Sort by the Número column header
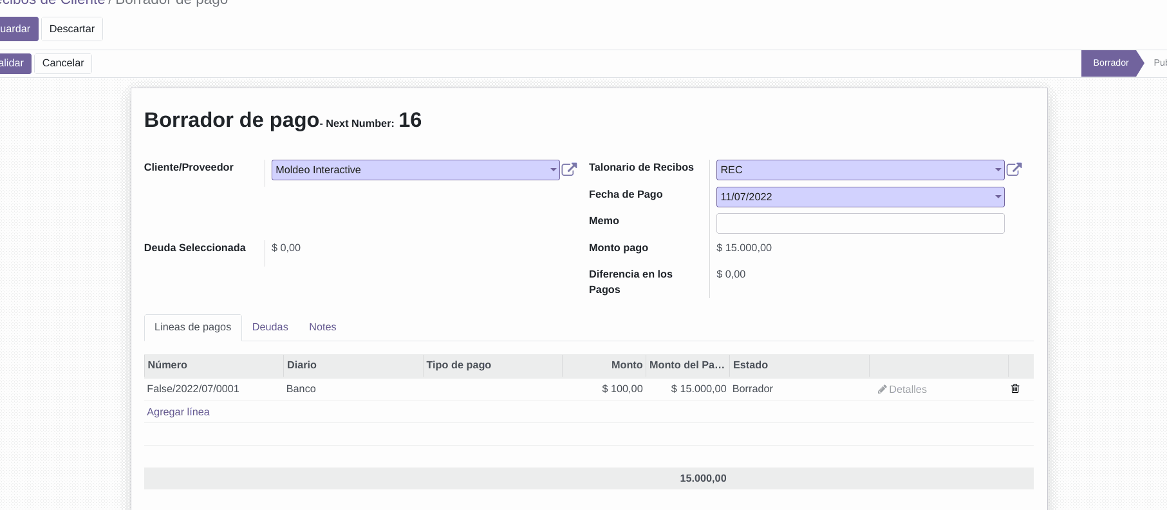1167x510 pixels. click(x=214, y=365)
